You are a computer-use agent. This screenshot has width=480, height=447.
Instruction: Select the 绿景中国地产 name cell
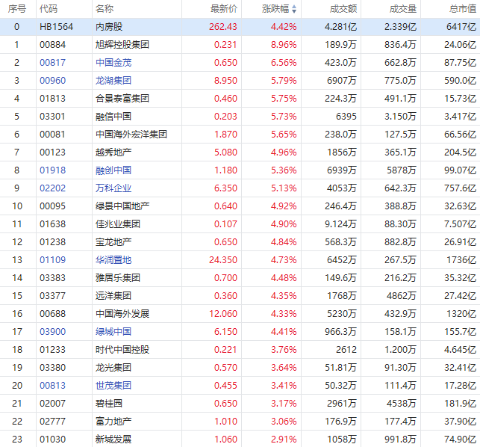(122, 206)
